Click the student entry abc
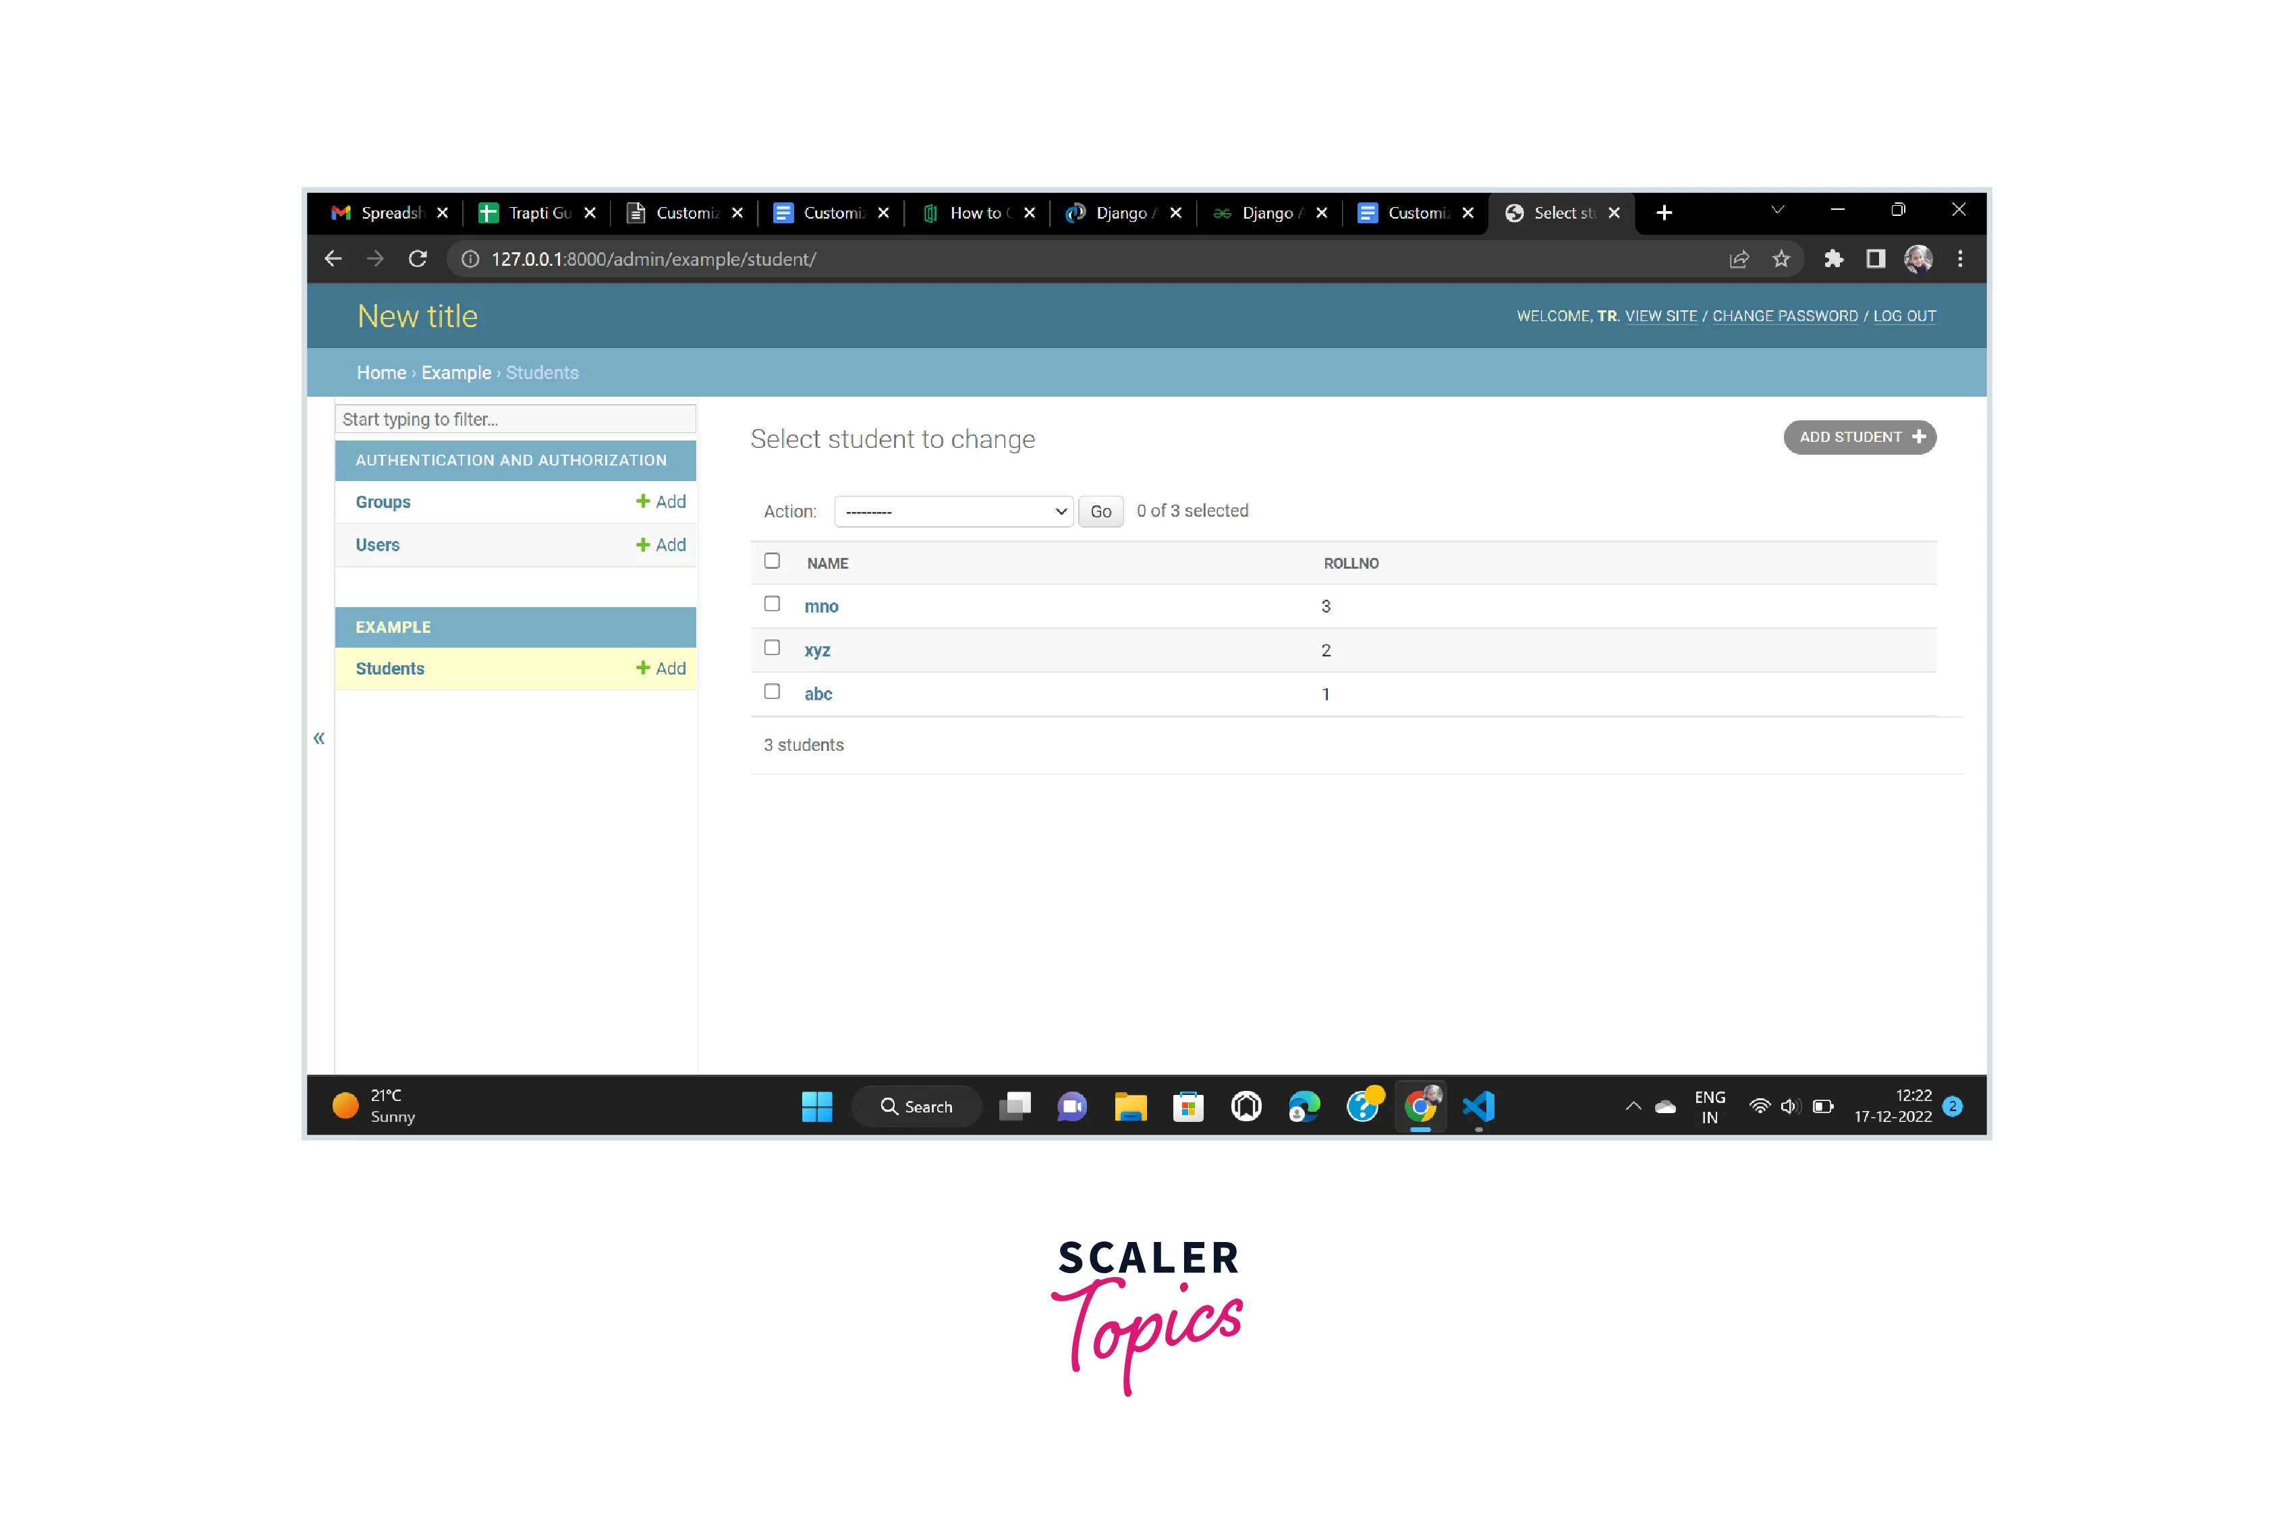The height and width of the screenshot is (1526, 2294). [x=818, y=691]
